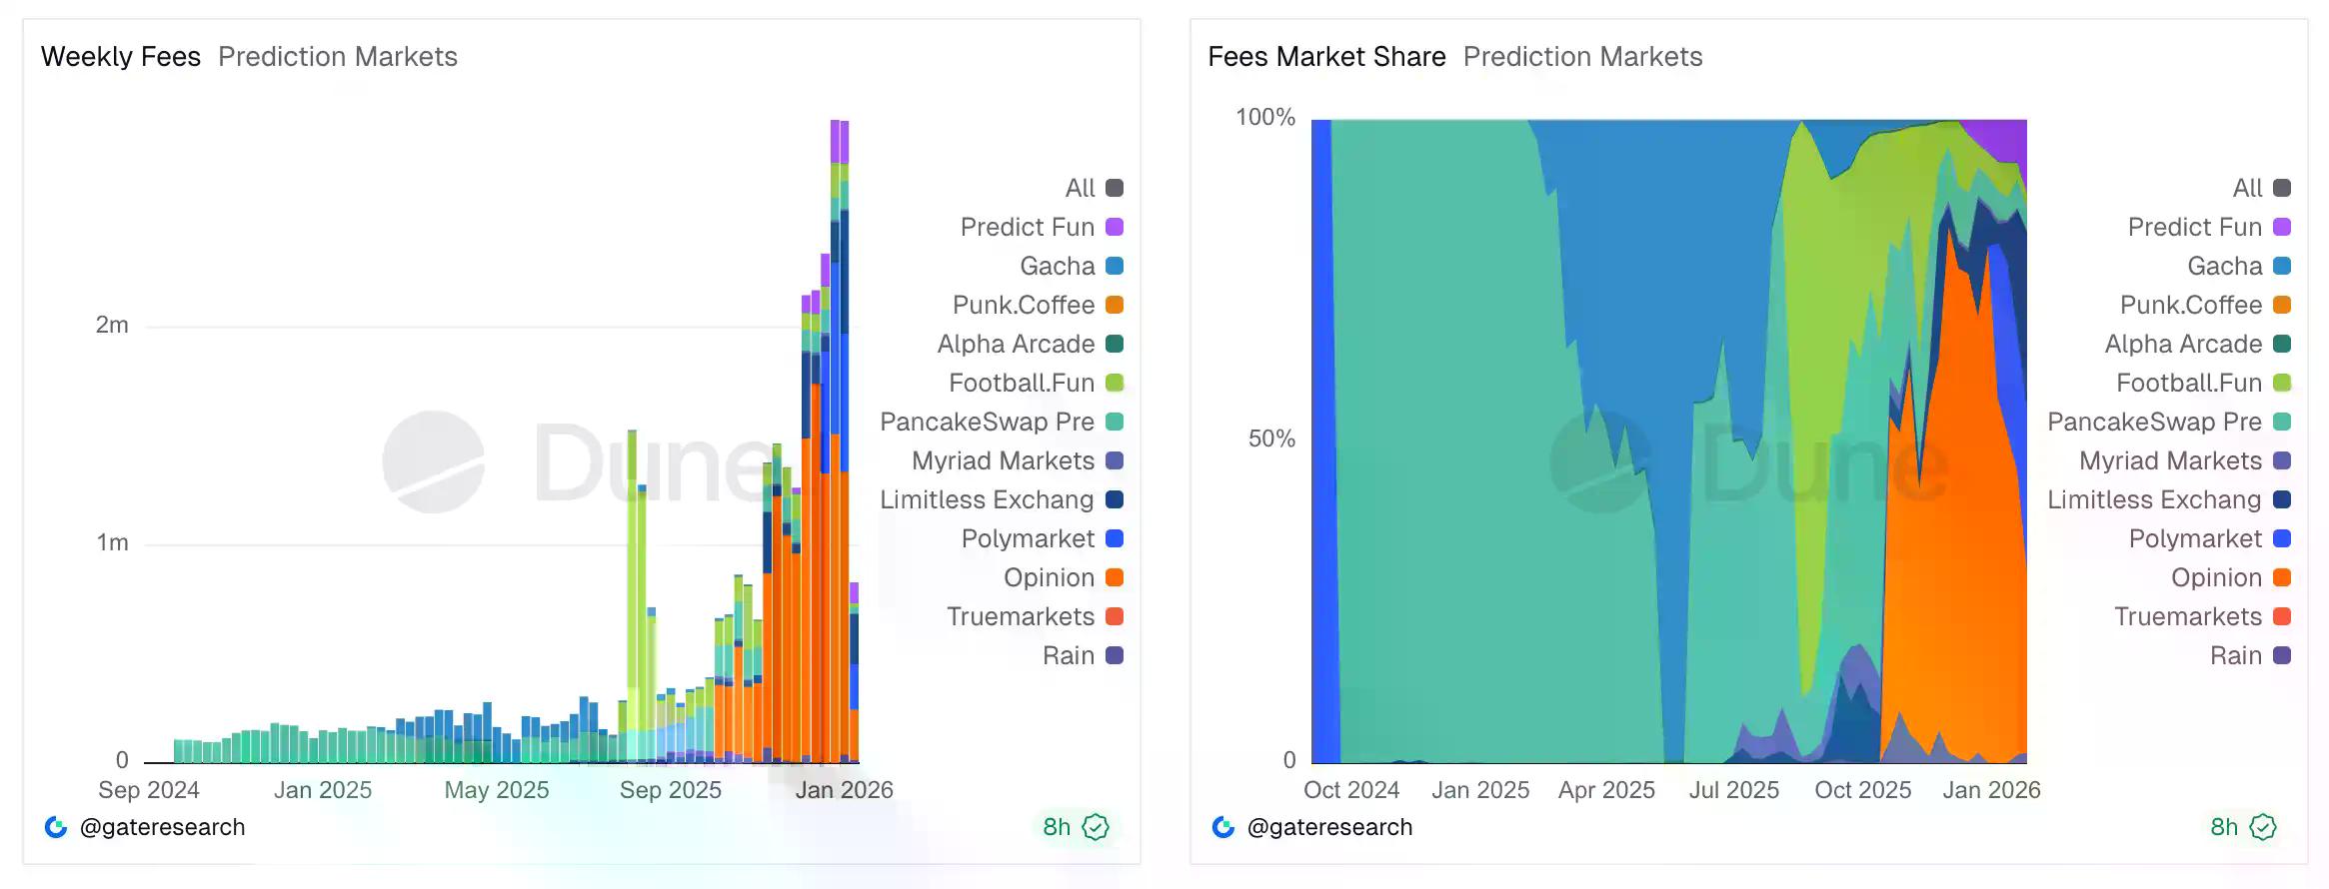
Task: Select All in the Fees Market Share legend
Action: [2248, 188]
